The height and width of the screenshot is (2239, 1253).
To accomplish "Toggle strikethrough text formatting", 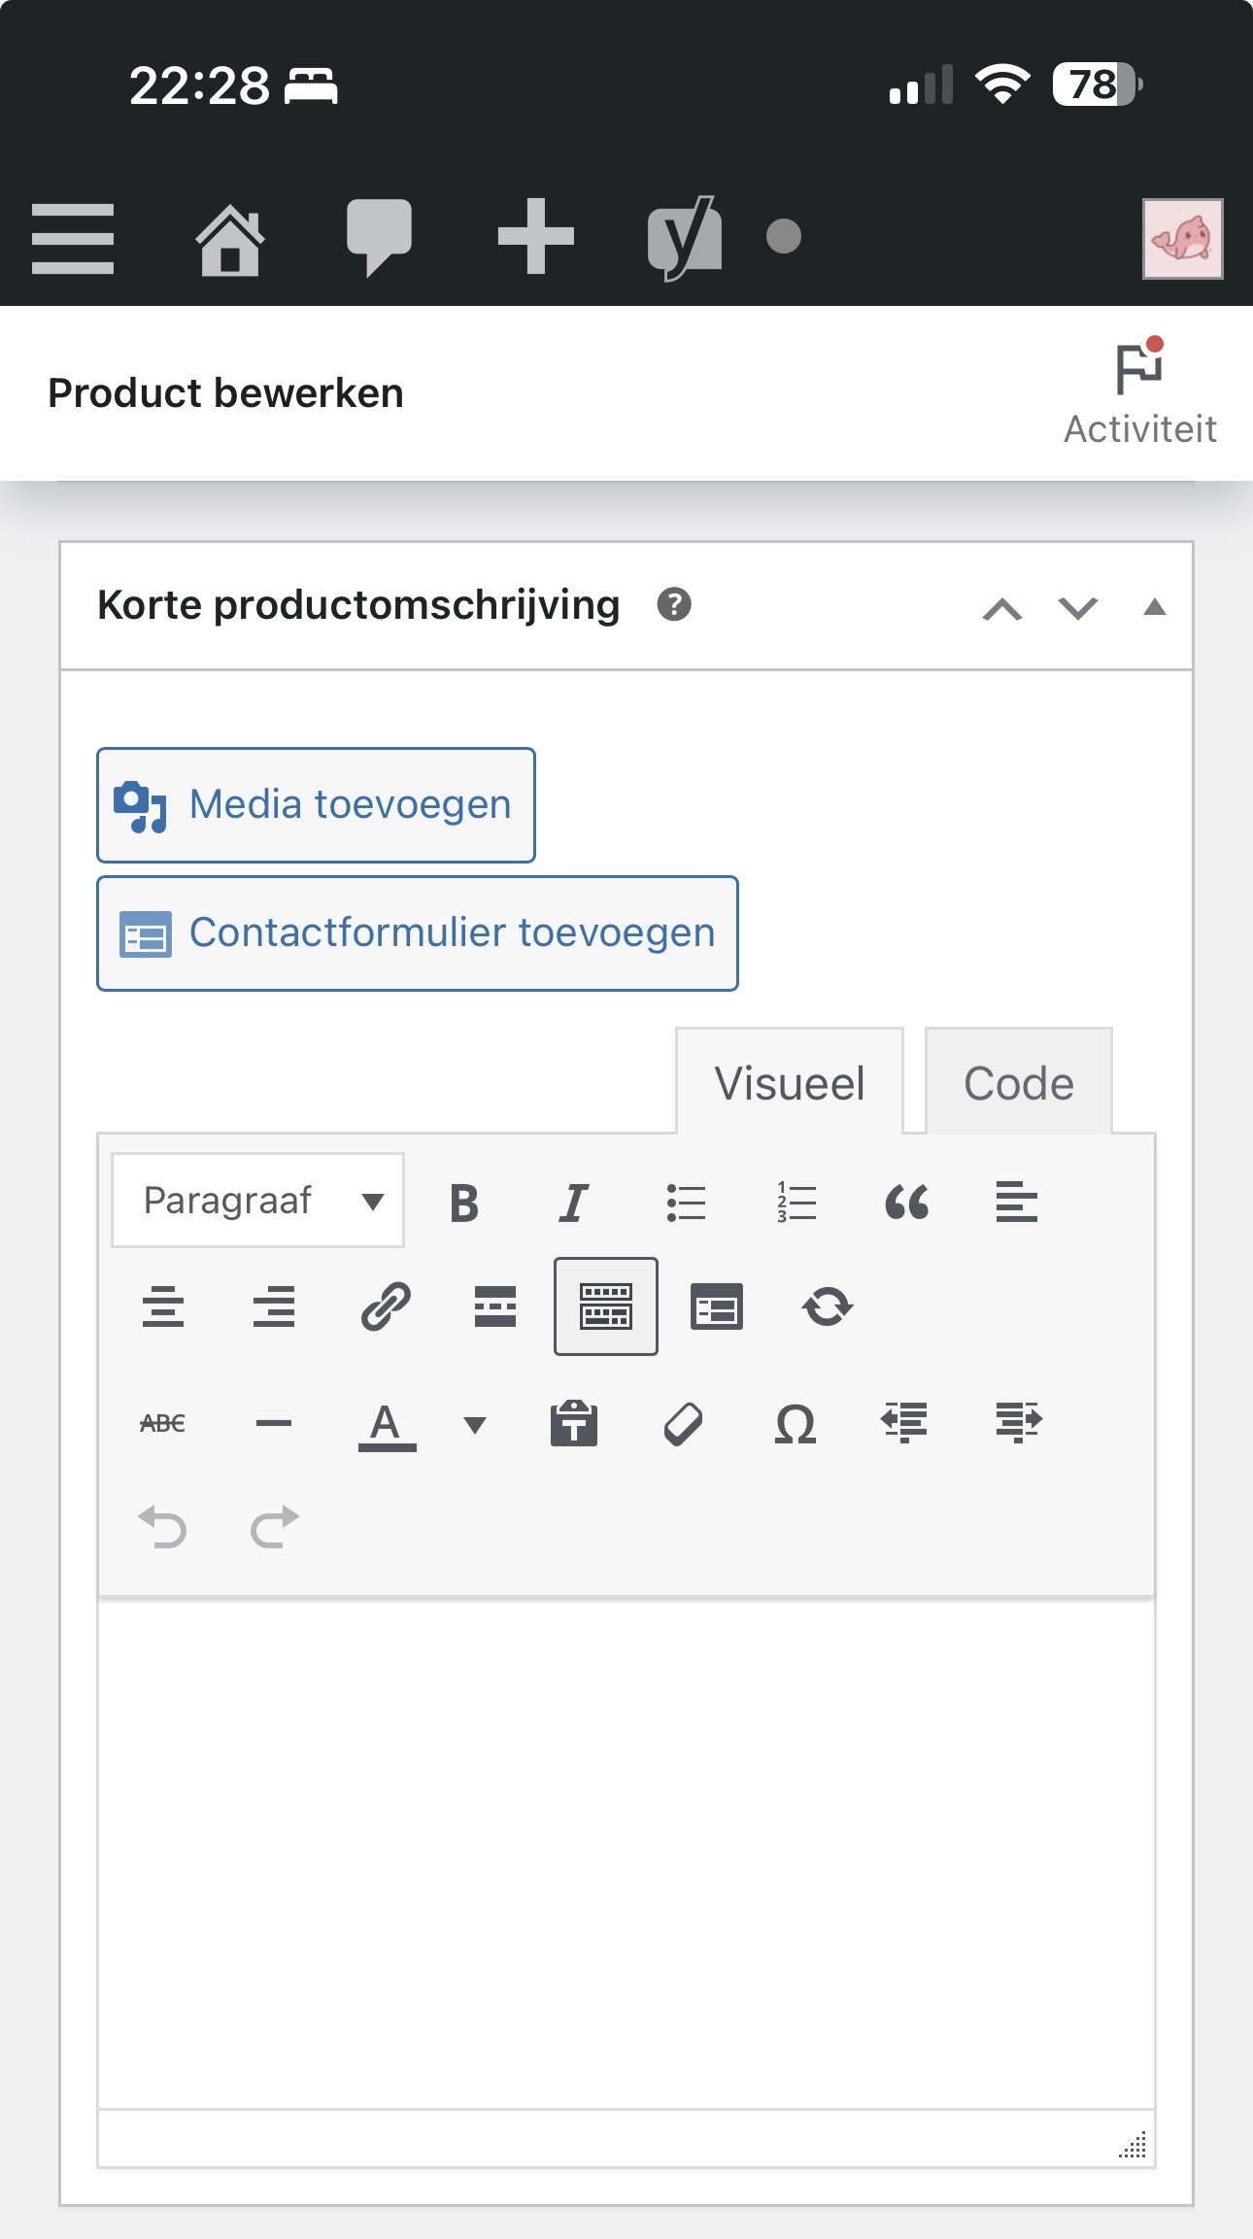I will (x=162, y=1424).
